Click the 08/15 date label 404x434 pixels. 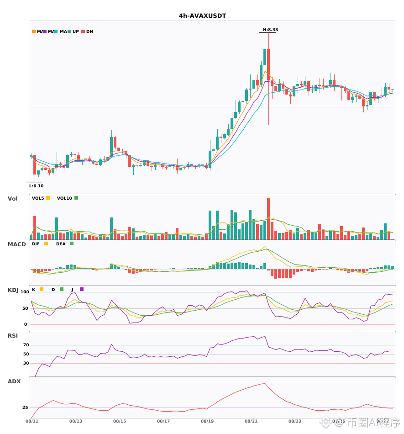click(x=120, y=421)
